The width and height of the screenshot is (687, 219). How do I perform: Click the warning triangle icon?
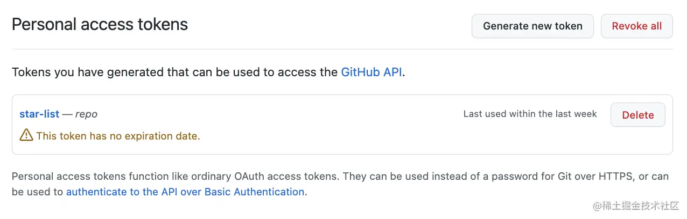click(26, 135)
